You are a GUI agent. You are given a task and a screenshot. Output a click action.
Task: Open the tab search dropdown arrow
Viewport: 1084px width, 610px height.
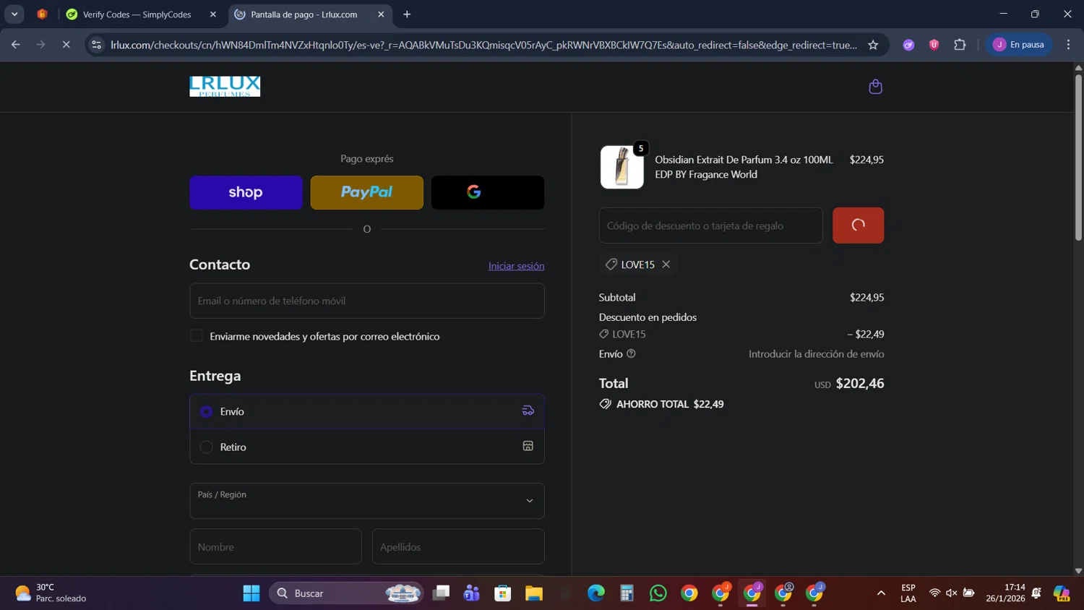point(14,14)
